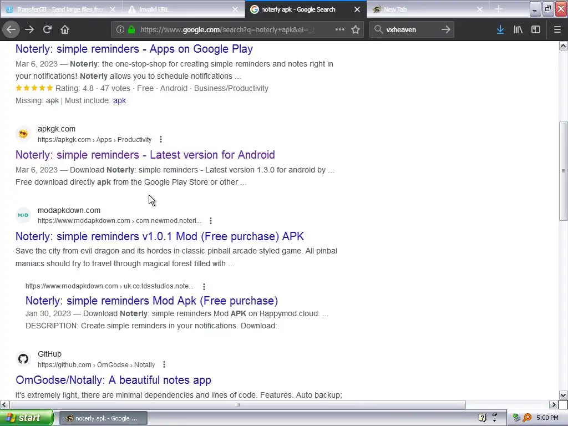Open options for uk.co.tdsstudios sub-result
Image resolution: width=568 pixels, height=426 pixels.
(204, 287)
